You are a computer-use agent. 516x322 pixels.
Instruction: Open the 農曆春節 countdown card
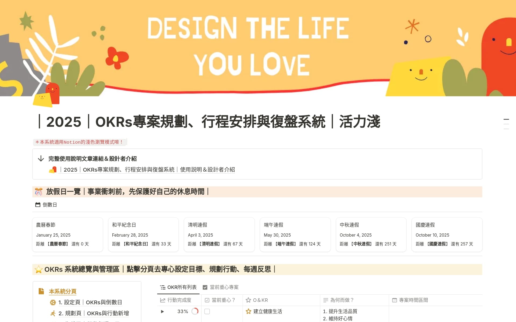67,234
